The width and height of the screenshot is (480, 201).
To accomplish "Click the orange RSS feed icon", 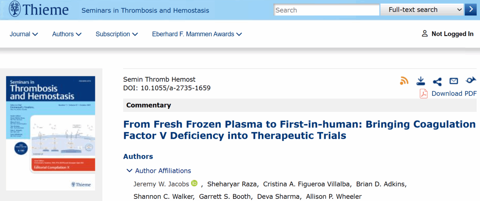I will 404,80.
